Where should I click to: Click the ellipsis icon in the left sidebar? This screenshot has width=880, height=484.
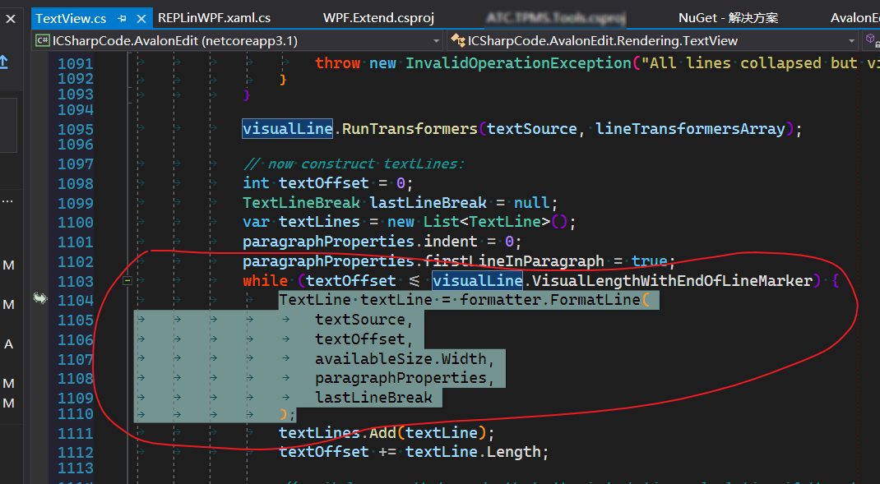point(7,200)
